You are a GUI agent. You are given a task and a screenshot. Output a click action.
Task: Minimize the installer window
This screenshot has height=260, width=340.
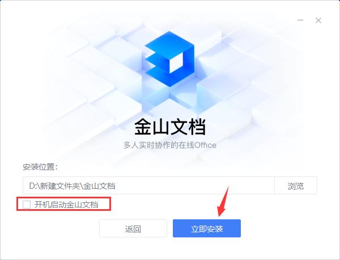(300, 20)
